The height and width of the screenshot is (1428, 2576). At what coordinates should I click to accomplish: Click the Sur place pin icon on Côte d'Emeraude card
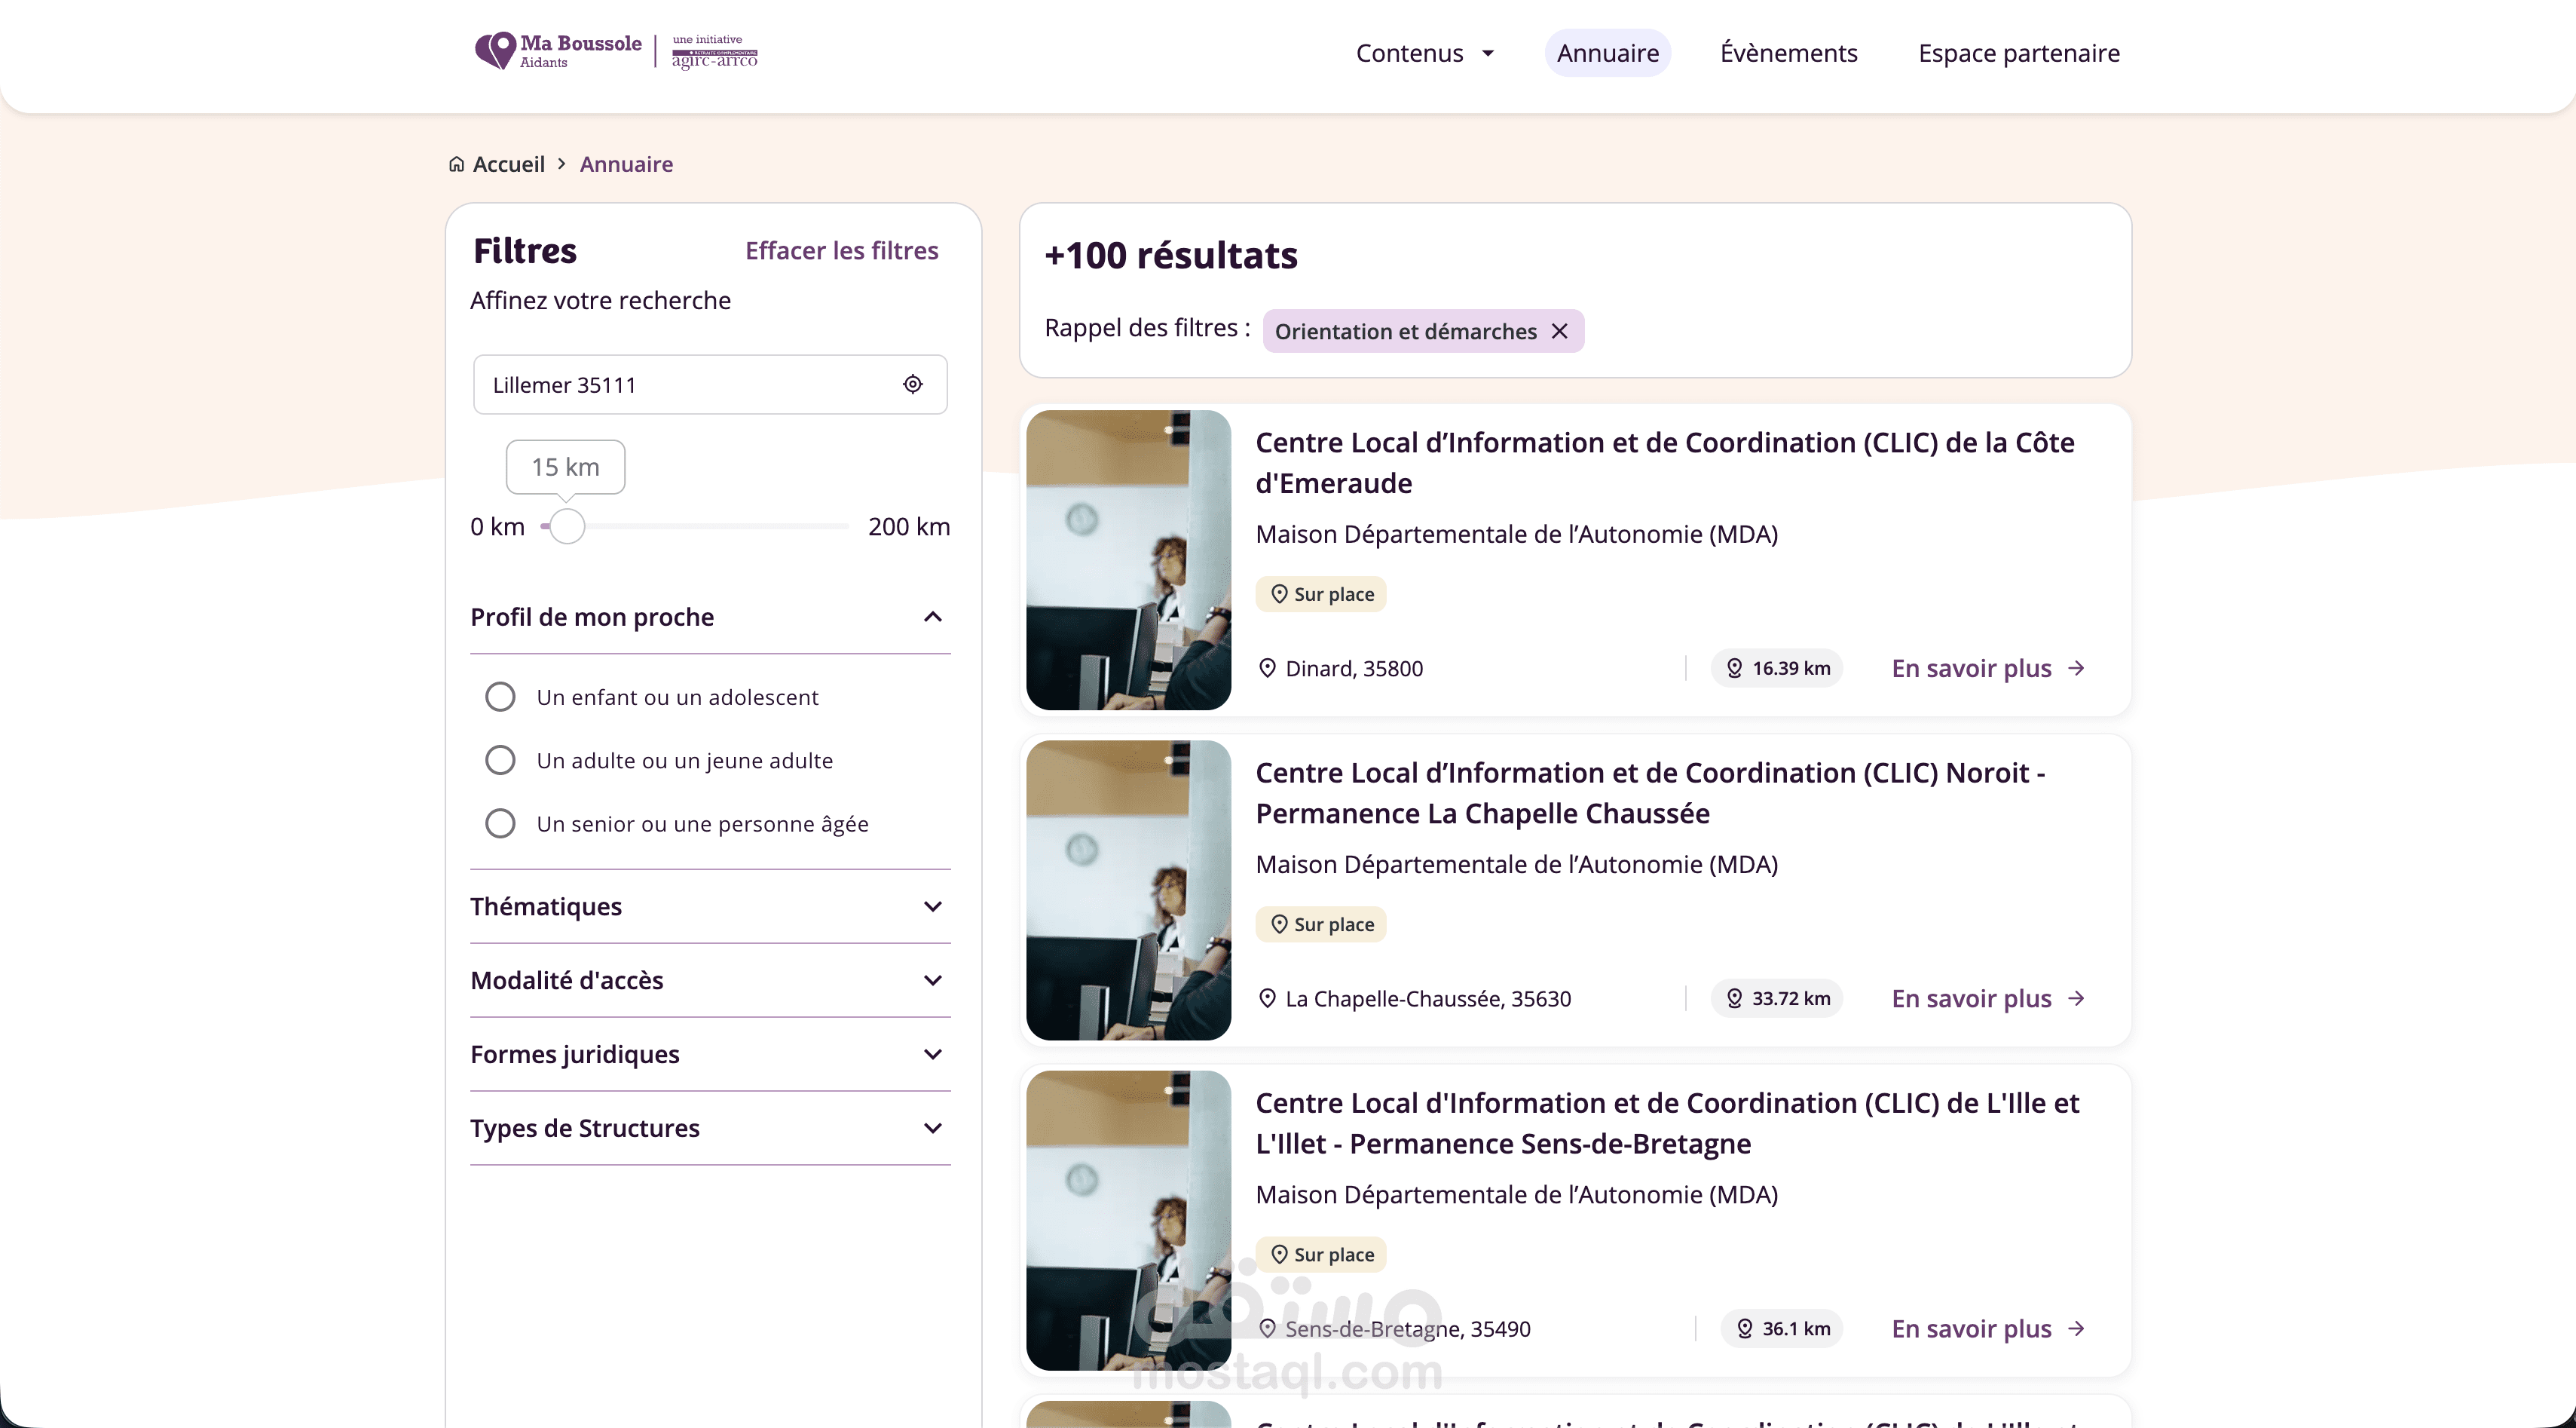(1279, 593)
